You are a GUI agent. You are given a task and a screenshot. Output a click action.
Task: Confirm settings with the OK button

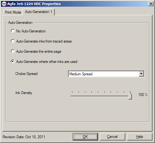(x=85, y=137)
